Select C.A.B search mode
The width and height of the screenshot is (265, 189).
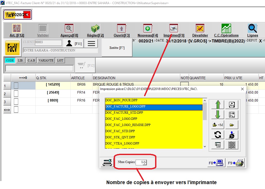tap(31, 60)
